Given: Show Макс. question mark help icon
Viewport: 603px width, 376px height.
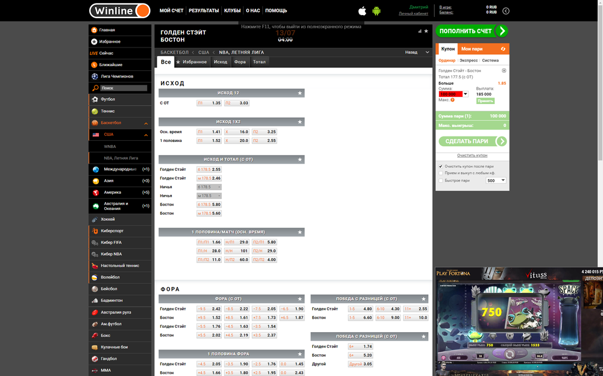Looking at the screenshot, I should [453, 100].
